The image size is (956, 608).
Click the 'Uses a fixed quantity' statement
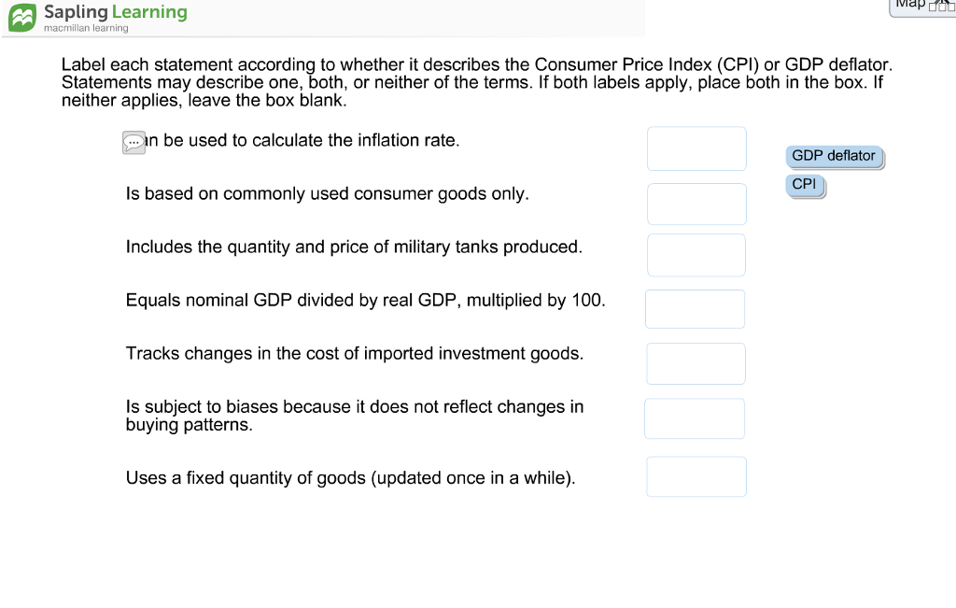click(x=350, y=478)
